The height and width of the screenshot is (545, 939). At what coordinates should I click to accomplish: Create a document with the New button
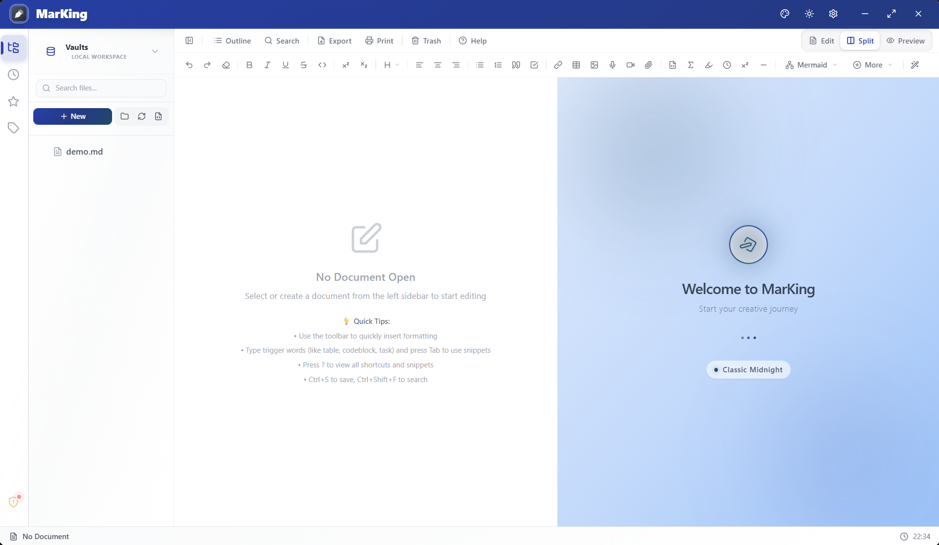[72, 116]
